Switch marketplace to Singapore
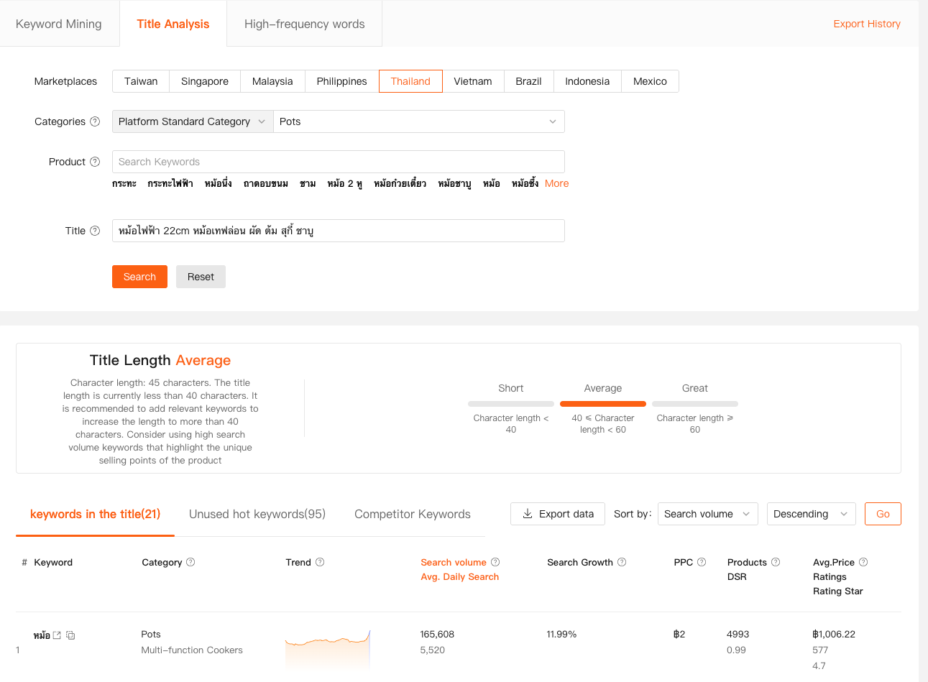This screenshot has height=682, width=928. pyautogui.click(x=204, y=81)
